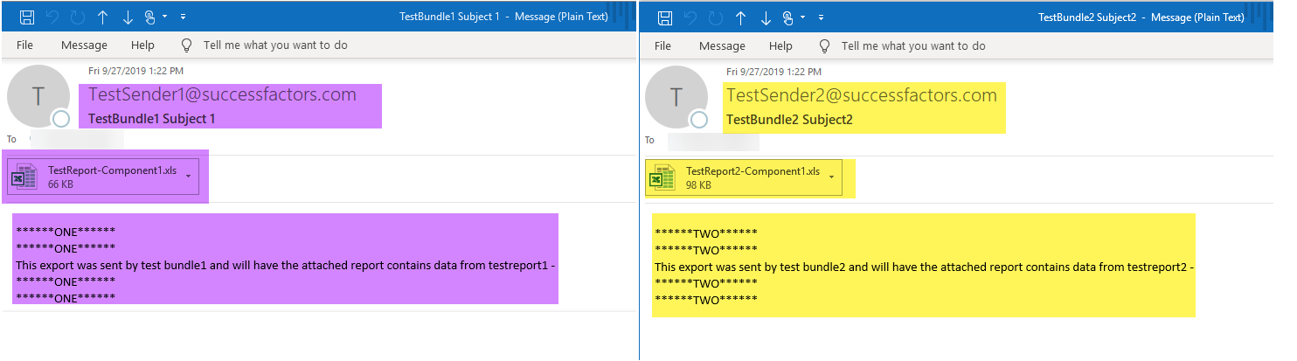Click 98 KB attachment size text
Image resolution: width=1297 pixels, height=361 pixels.
tap(699, 184)
